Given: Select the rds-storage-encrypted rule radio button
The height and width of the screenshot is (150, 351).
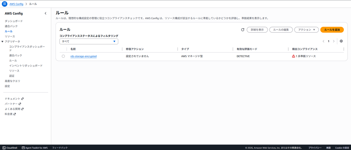Looking at the screenshot, I should pyautogui.click(x=63, y=56).
